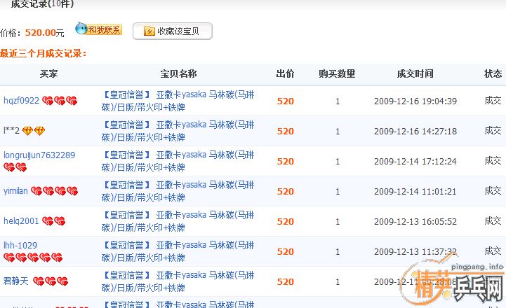Click red heart rating icons beside hqzf0922
This screenshot has height=308, width=506.
60,101
